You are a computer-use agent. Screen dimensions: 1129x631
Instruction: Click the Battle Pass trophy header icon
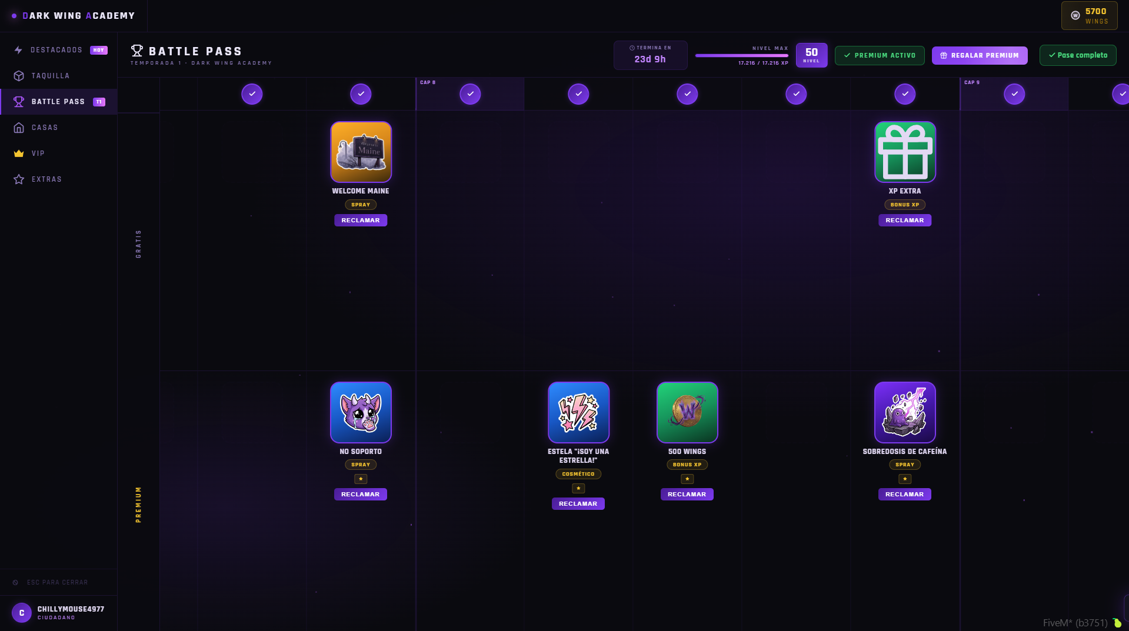tap(137, 51)
